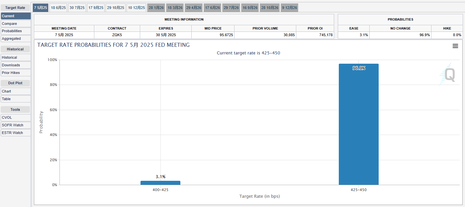Click the PROBABILITIES table header
This screenshot has width=465, height=207.
click(401, 20)
